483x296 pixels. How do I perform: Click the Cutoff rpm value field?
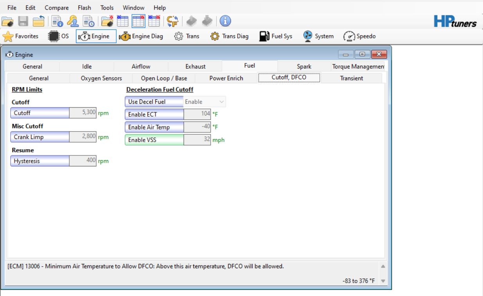(x=83, y=113)
